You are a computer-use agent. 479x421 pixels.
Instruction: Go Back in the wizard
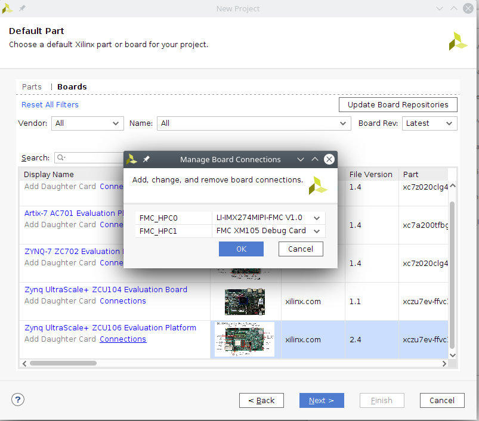point(261,400)
